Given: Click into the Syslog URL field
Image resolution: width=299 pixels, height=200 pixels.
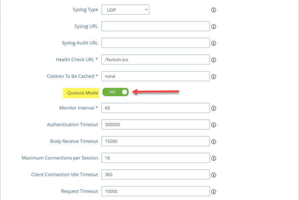Looking at the screenshot, I should click(x=155, y=26).
